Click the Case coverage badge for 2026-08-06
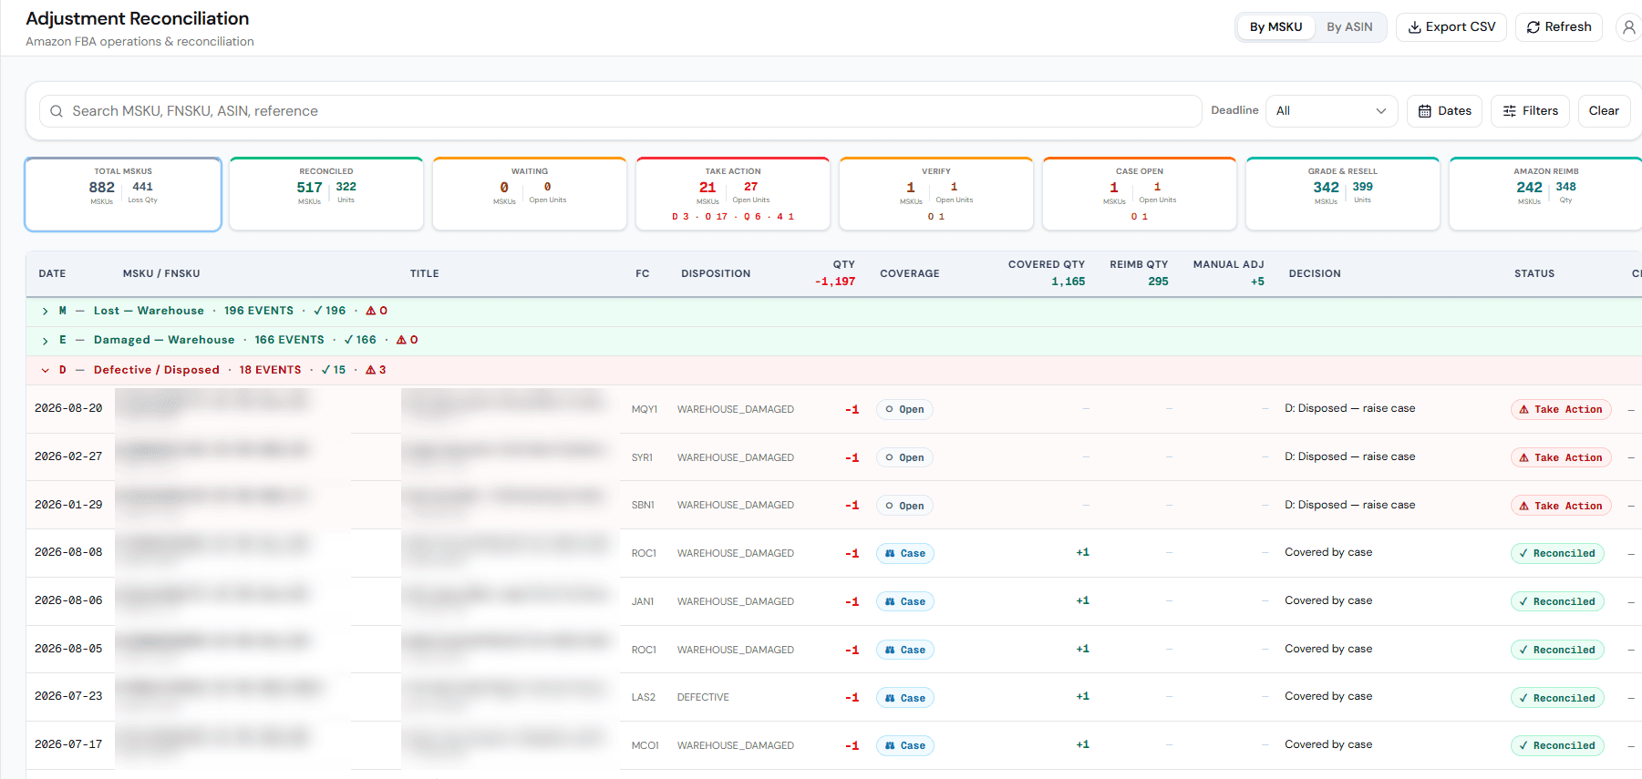The width and height of the screenshot is (1642, 779). coord(904,601)
